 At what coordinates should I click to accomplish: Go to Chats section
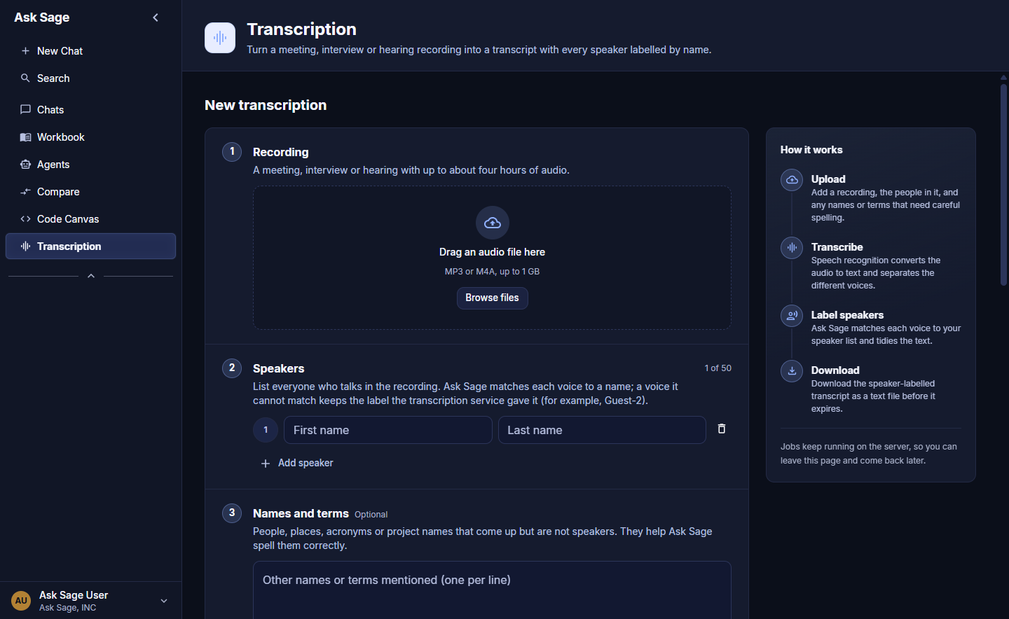click(91, 110)
